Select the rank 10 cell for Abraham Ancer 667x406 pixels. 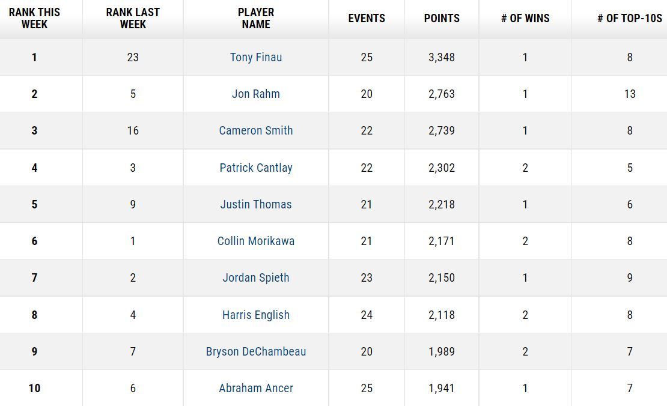click(34, 389)
